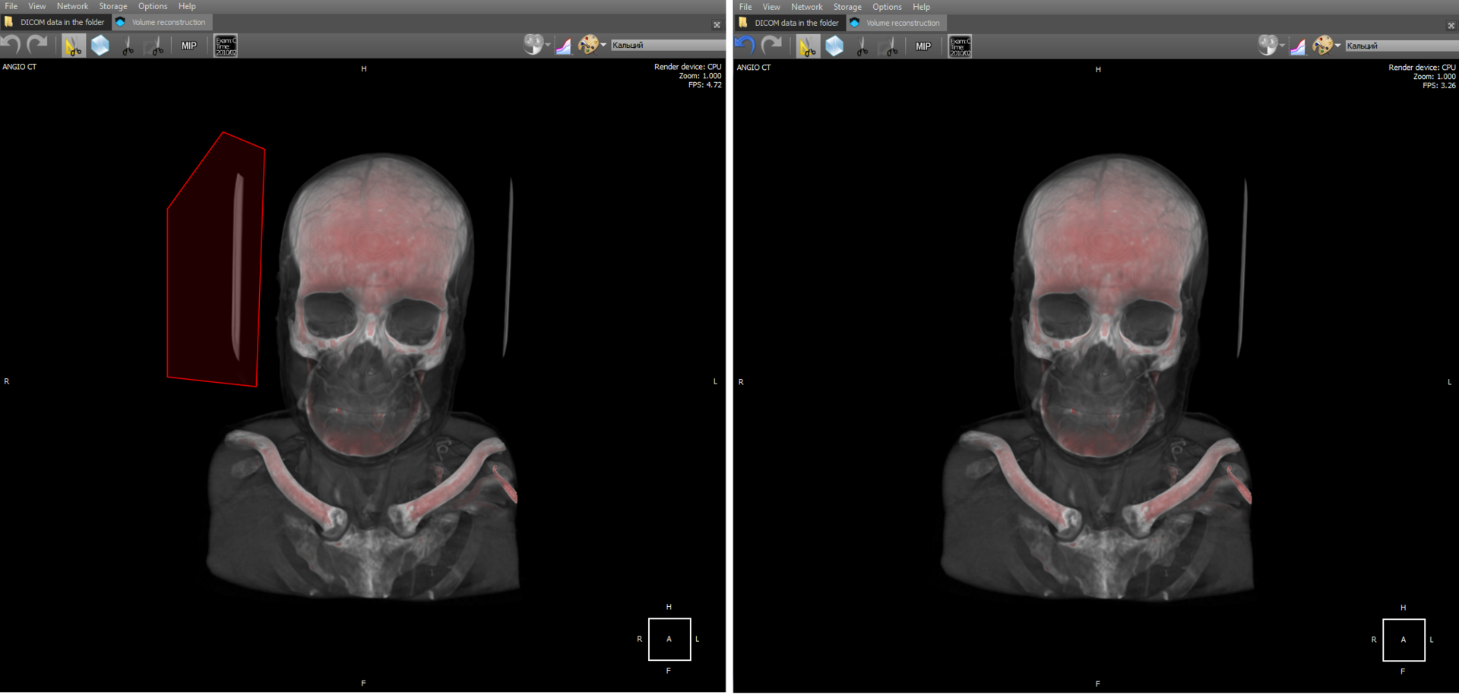
Task: Expand color palette dropdown arrow in left window
Action: [x=603, y=46]
